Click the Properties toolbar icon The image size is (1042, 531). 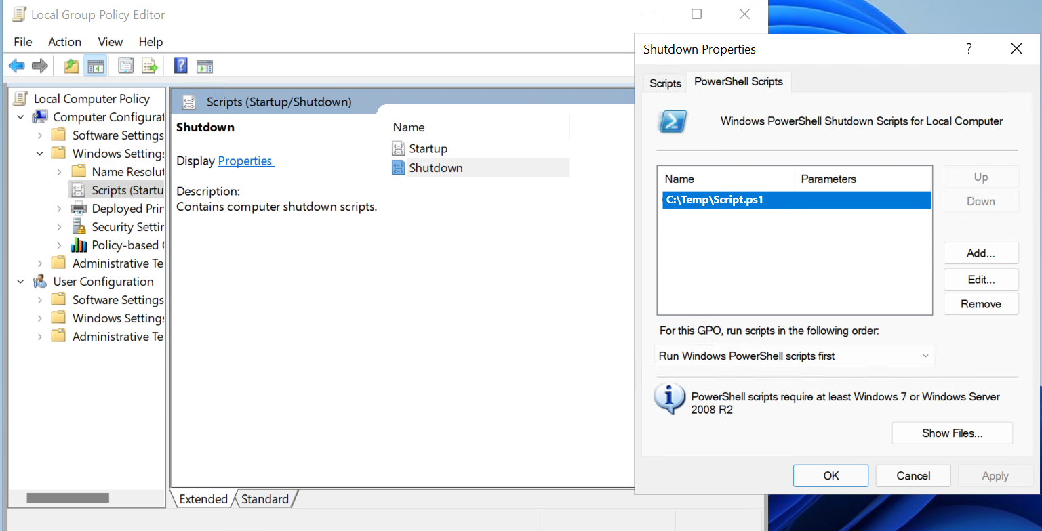[x=125, y=66]
